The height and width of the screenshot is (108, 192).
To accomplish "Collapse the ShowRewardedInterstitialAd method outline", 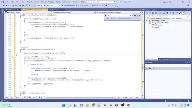I will coord(15,15).
